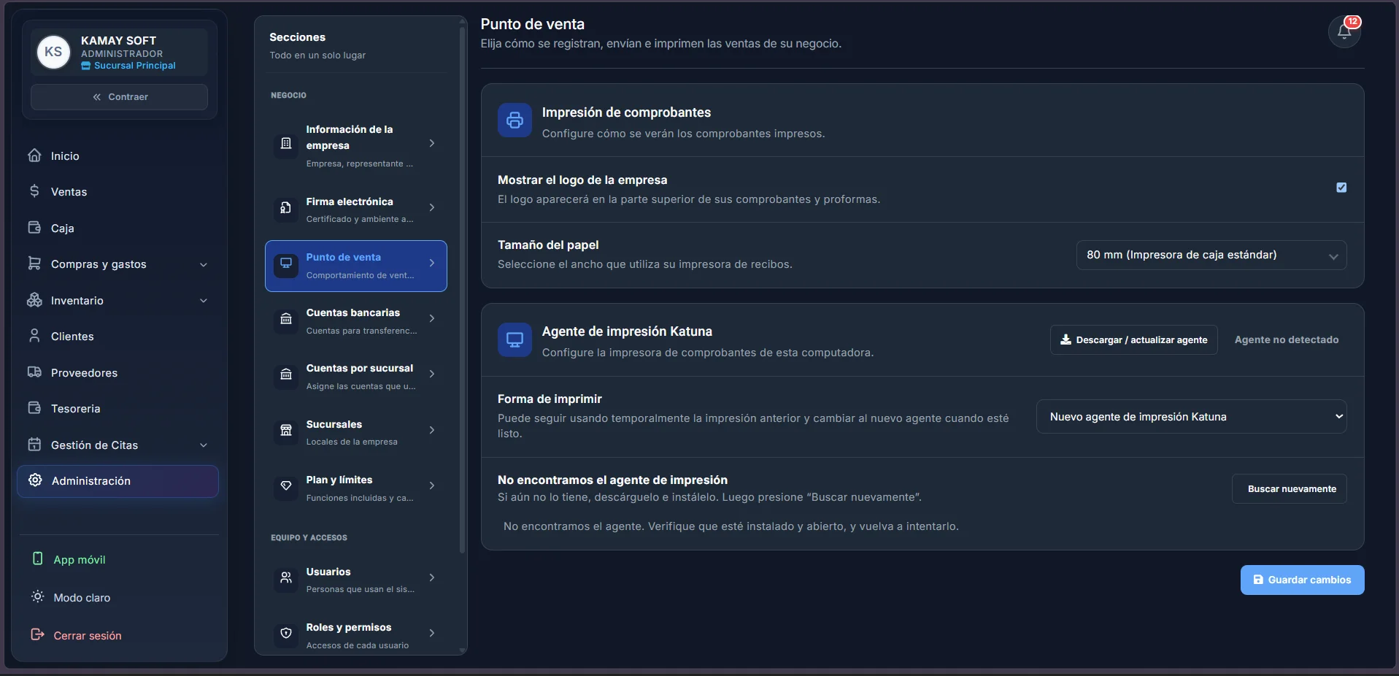This screenshot has width=1399, height=676.
Task: Click the Inicio home icon
Action: point(34,155)
